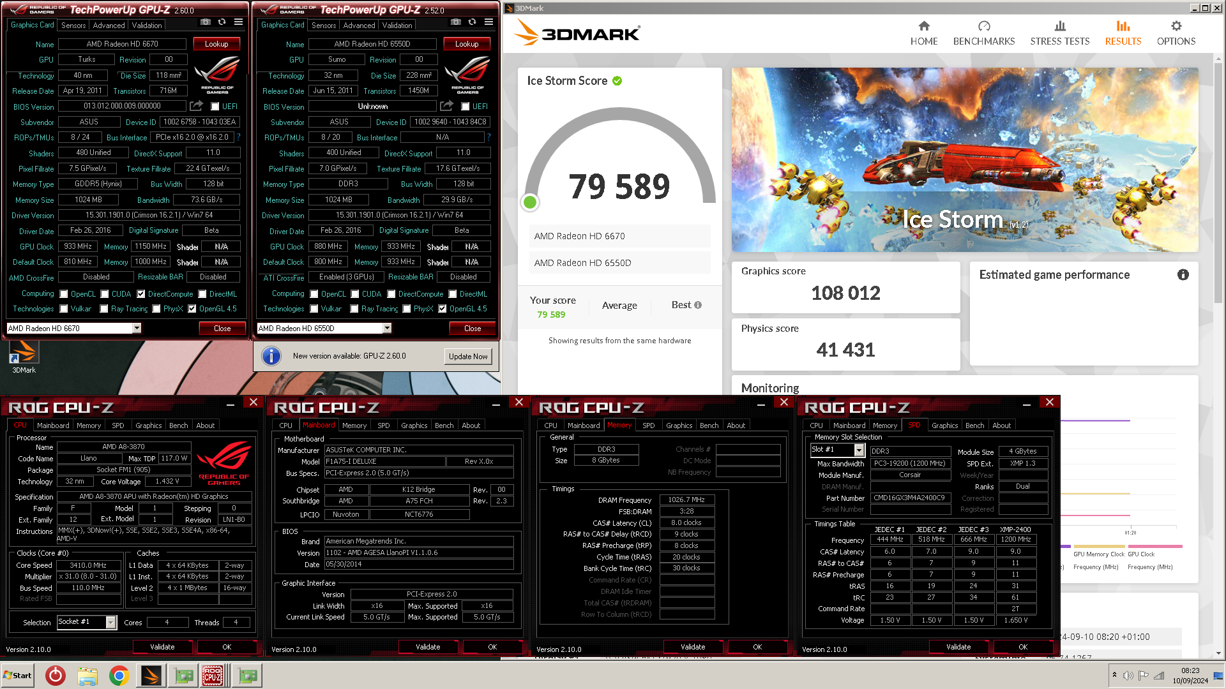Image resolution: width=1226 pixels, height=689 pixels.
Task: Click the bus interface question mark in GPU-Z 2.60.0
Action: click(x=238, y=137)
